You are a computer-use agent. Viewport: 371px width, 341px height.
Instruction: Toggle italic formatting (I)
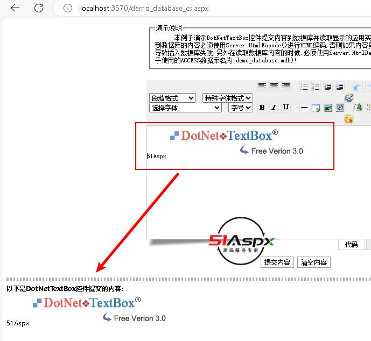click(274, 108)
